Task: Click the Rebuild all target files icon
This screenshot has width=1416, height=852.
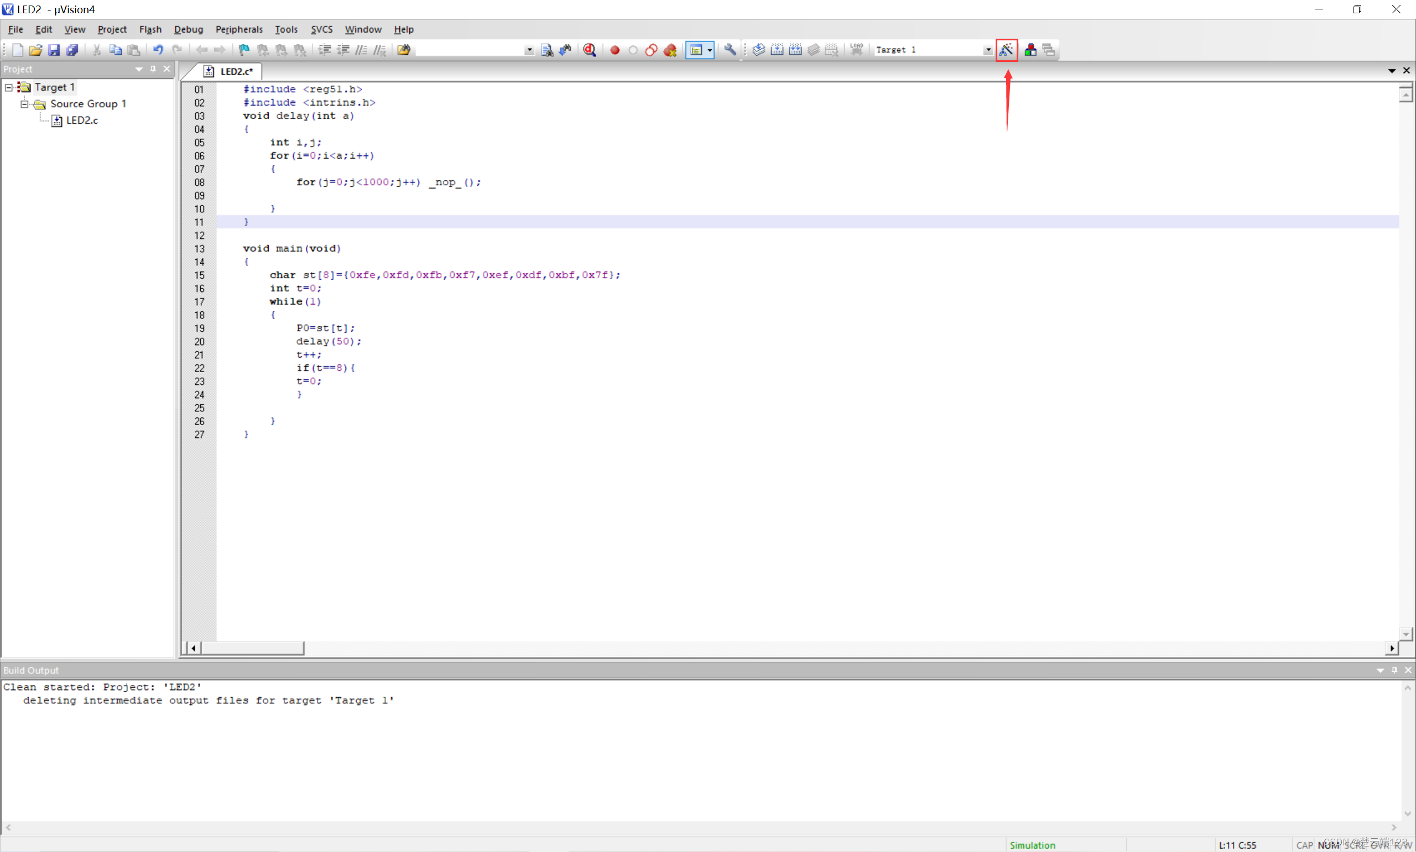Action: [795, 50]
